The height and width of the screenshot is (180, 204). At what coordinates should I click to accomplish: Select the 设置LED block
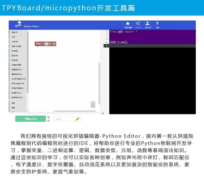(39, 44)
